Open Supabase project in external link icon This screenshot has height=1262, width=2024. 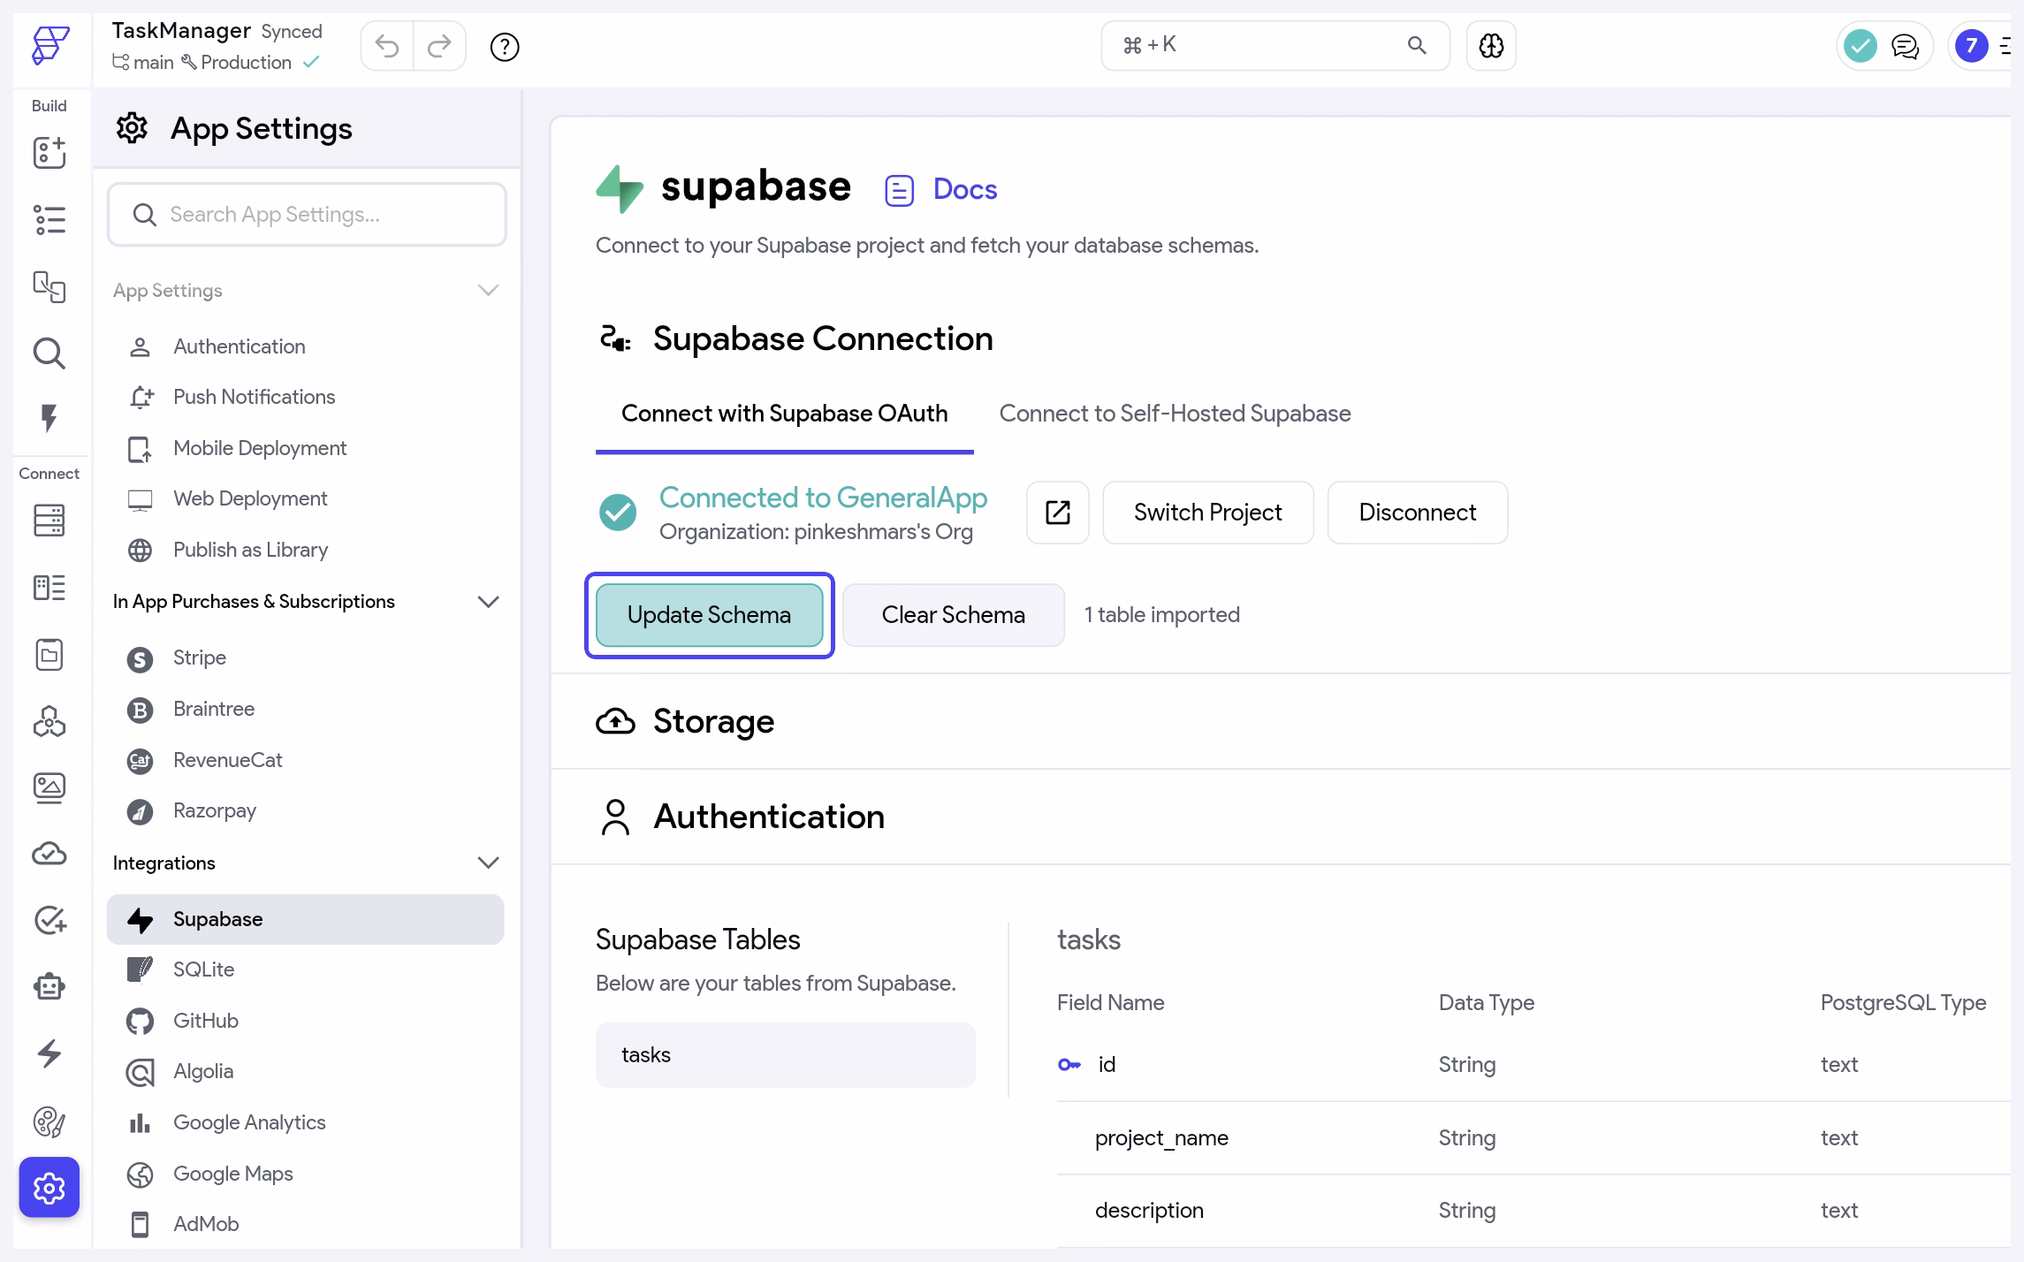click(x=1058, y=513)
